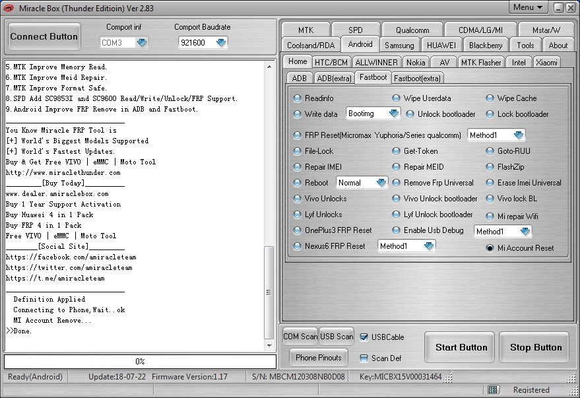Select the Lyf Unlocks option
The height and width of the screenshot is (398, 580).
(297, 215)
